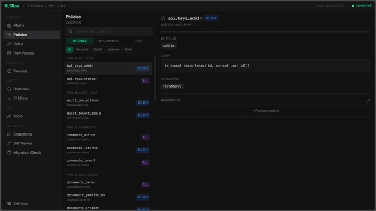Open the Row Access icon
Viewport: 376px width, 211px height.
click(x=9, y=53)
